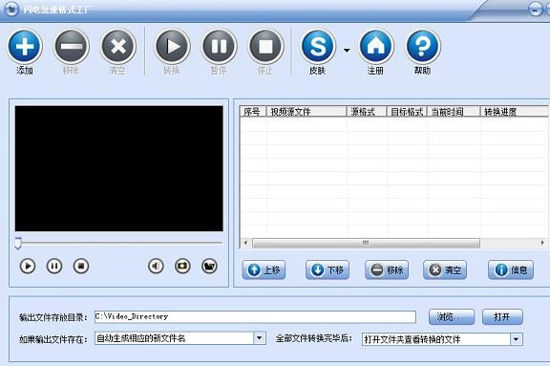Click the file list horizontal scrollbar thumb
This screenshot has width=550, height=366.
(x=366, y=243)
